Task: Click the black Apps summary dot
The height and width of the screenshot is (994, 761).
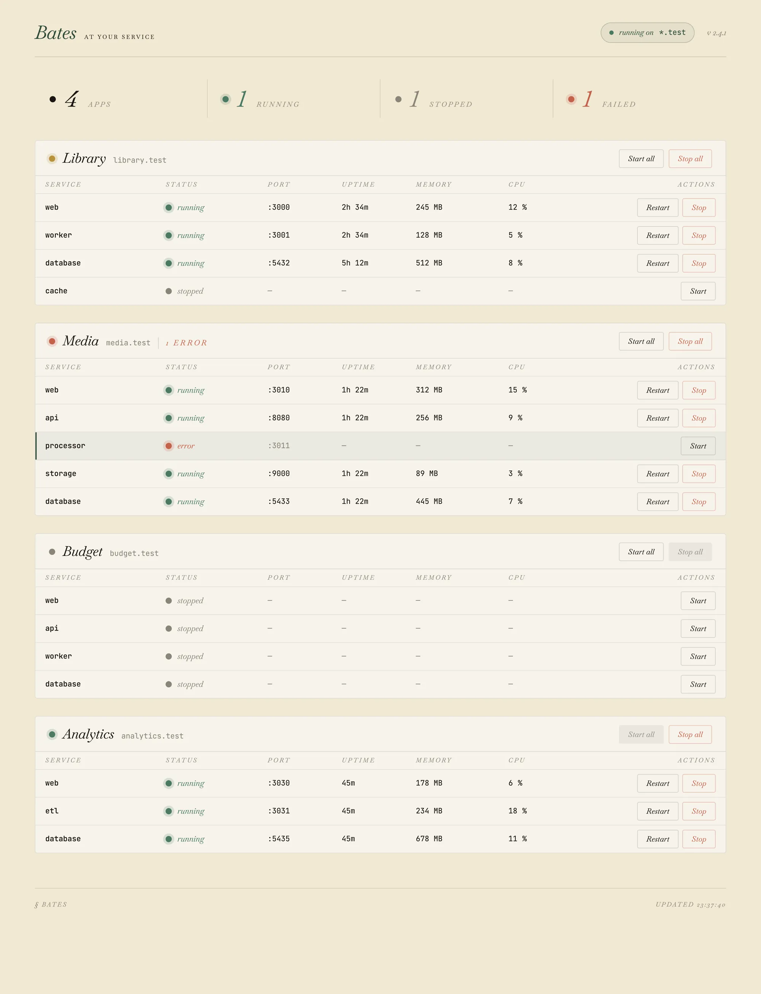Action: (x=53, y=99)
